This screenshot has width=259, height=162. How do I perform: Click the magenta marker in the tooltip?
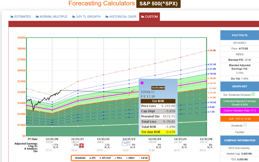(x=142, y=83)
